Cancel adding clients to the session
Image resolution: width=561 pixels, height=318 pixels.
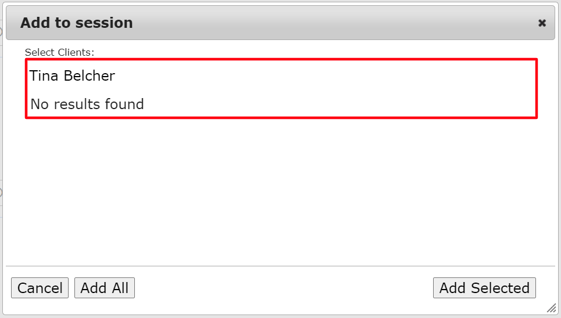40,288
